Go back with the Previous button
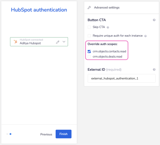Viewport: 160px width, 145px height. tap(46, 134)
